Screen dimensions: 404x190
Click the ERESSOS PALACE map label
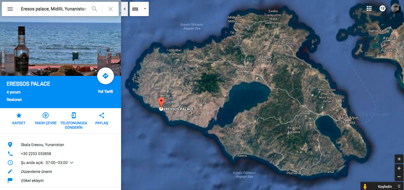pos(179,109)
